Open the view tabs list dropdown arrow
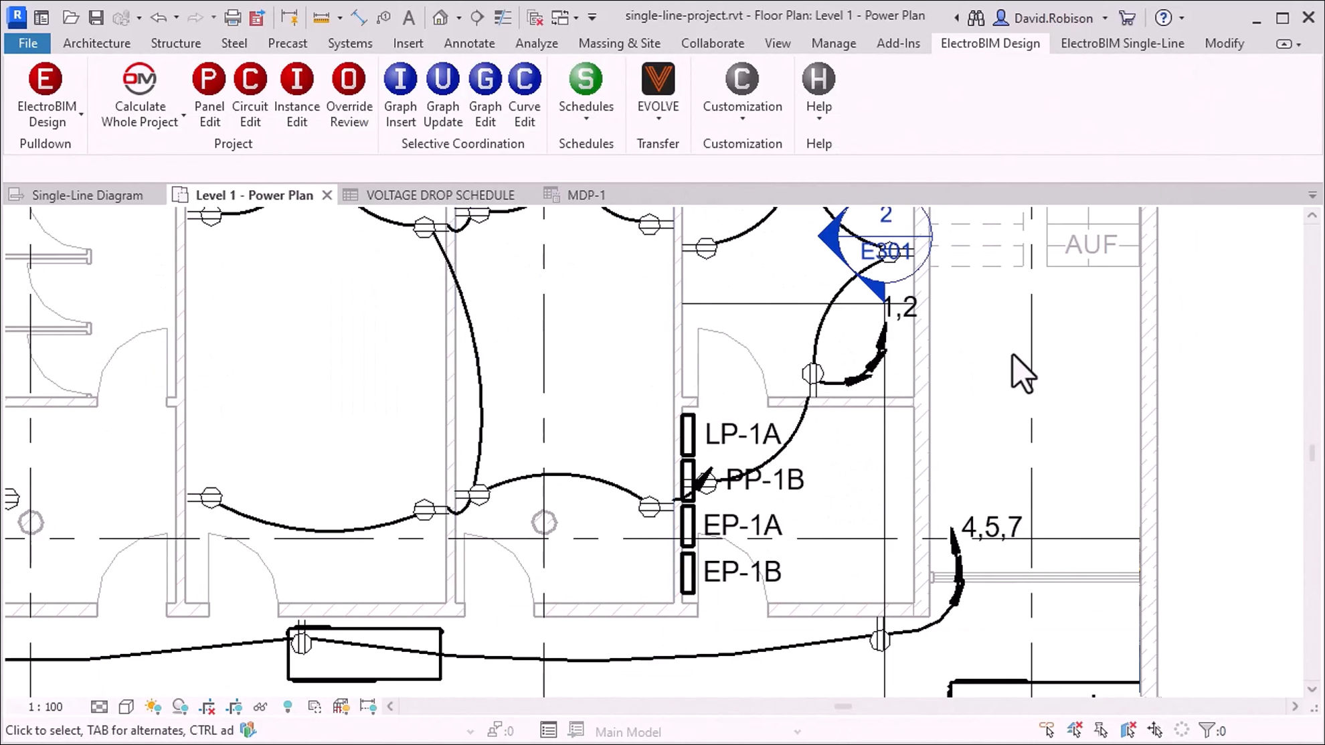Image resolution: width=1325 pixels, height=745 pixels. click(1312, 195)
